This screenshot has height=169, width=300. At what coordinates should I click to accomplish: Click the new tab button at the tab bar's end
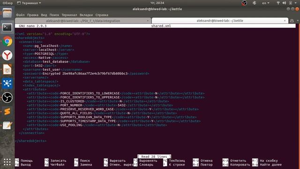(x=292, y=21)
